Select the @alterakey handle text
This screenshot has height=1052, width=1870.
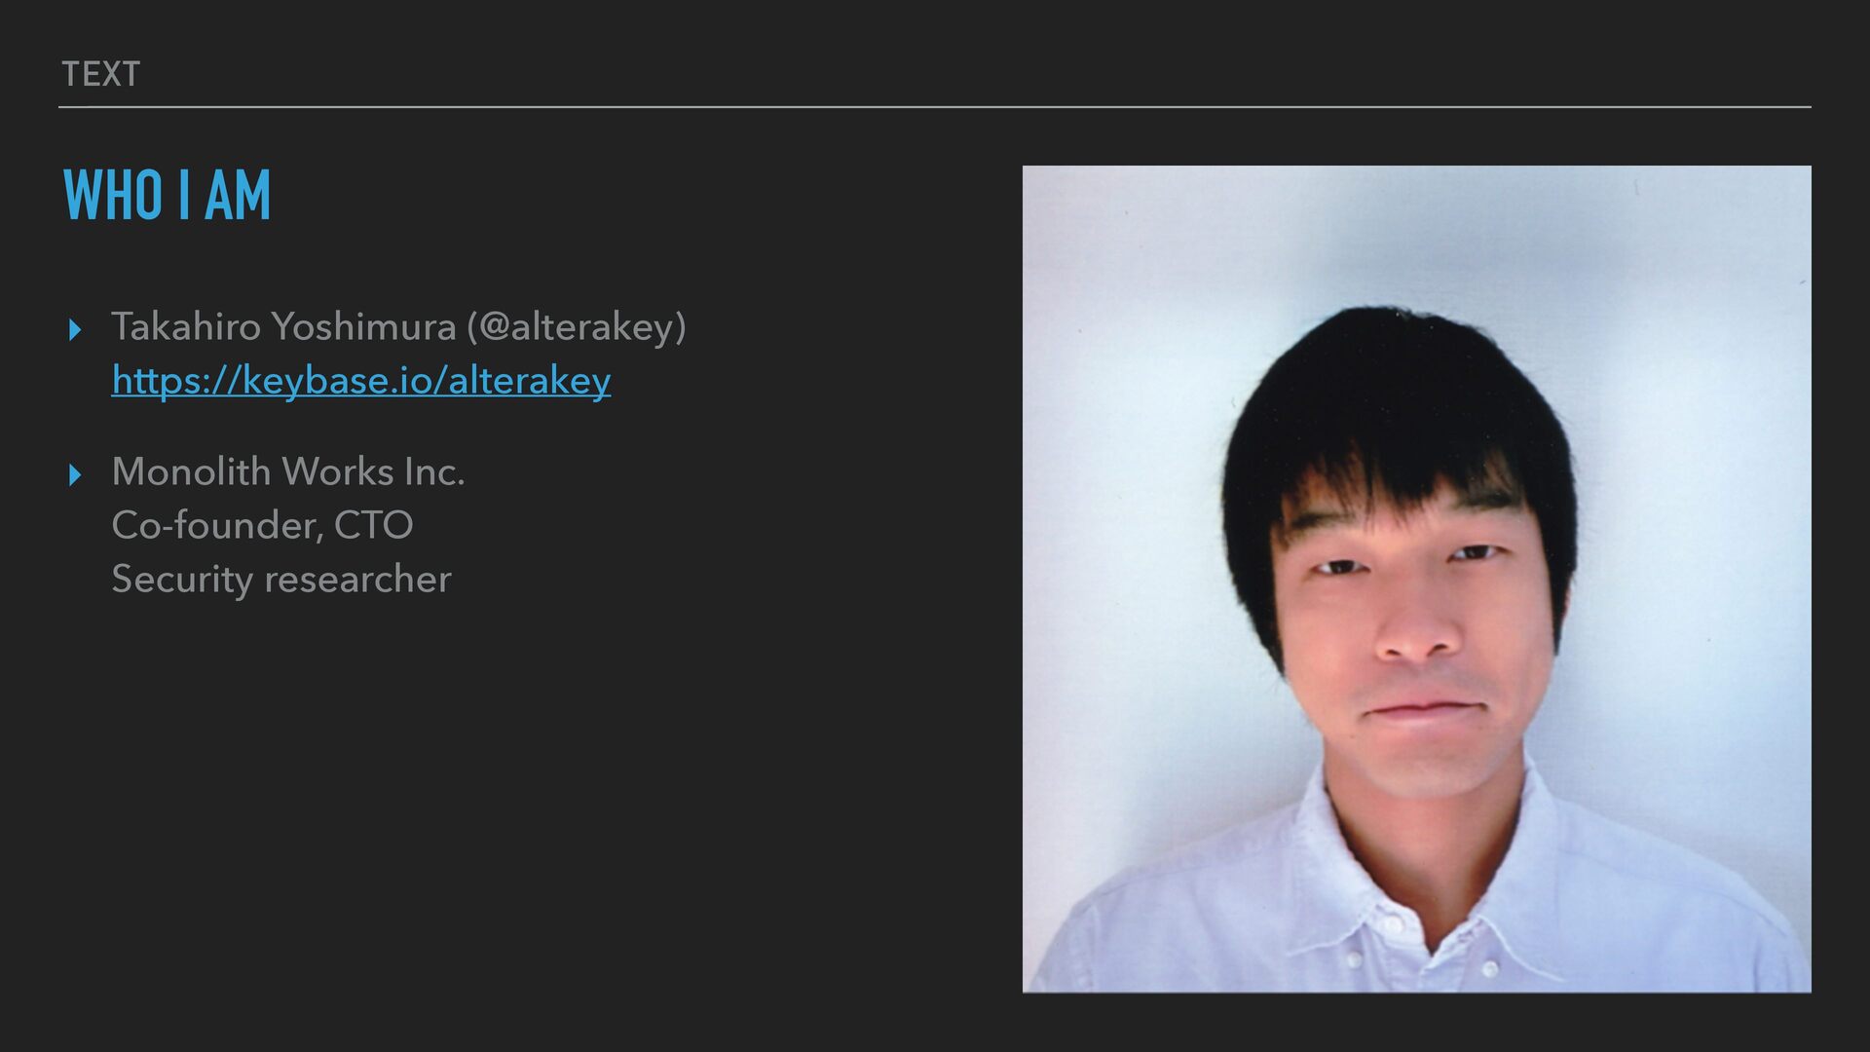(577, 327)
